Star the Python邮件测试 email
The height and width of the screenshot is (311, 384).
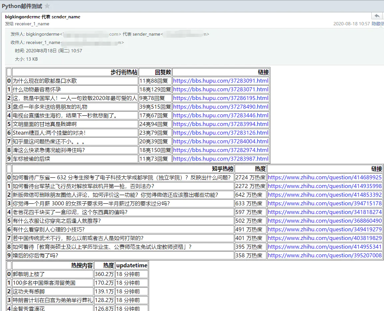click(47, 6)
